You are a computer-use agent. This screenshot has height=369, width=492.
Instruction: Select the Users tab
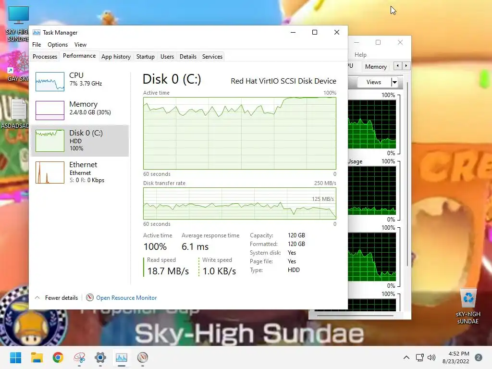167,57
